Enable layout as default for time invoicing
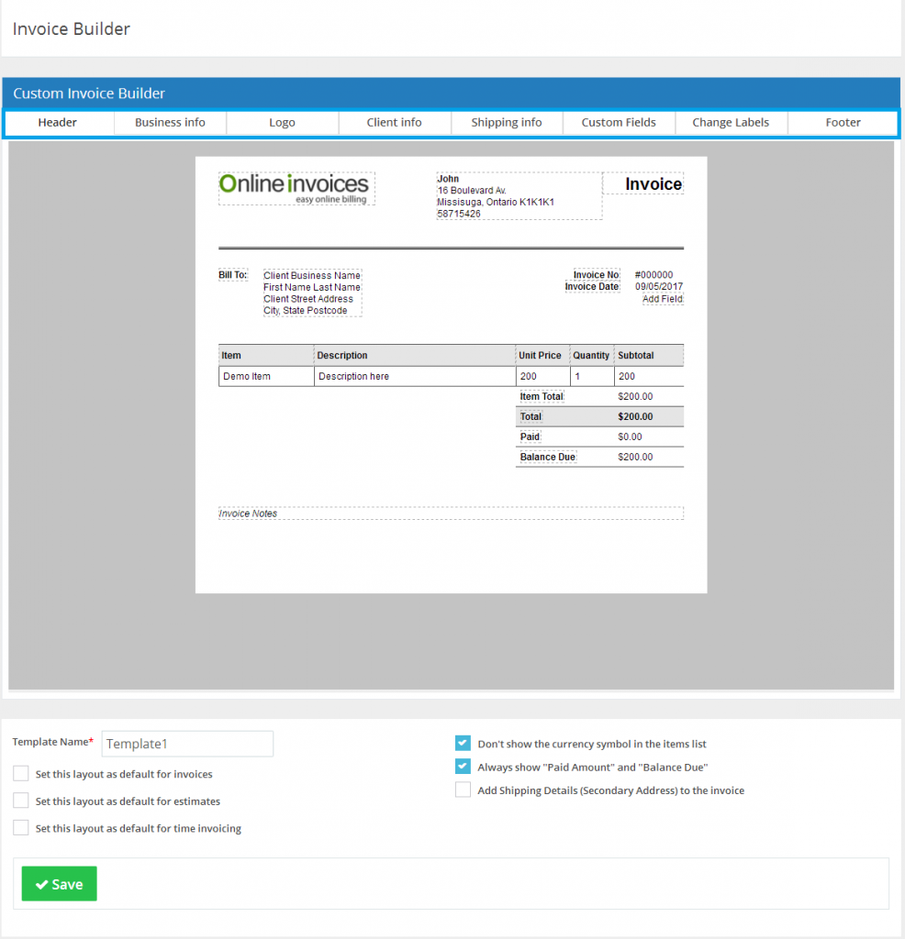This screenshot has width=905, height=939. (x=20, y=827)
